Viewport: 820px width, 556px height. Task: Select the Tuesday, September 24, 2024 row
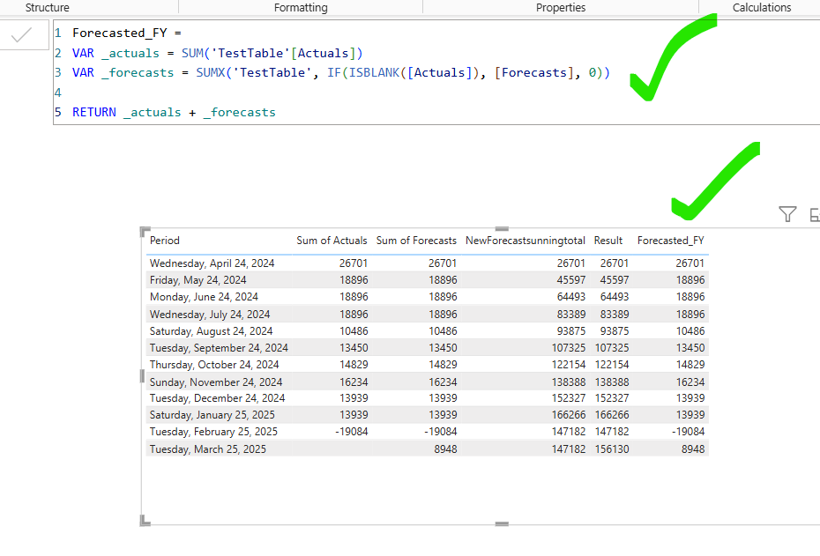point(428,347)
